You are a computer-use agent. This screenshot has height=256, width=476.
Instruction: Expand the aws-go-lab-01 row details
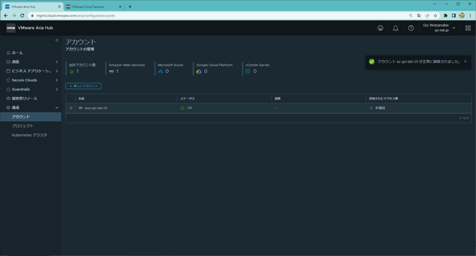(x=71, y=108)
